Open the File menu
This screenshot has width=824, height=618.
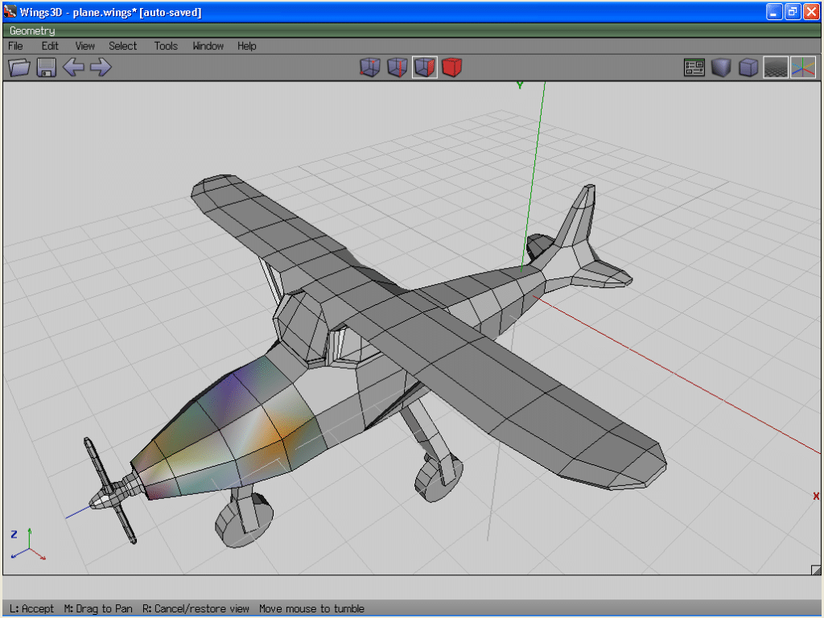[x=15, y=46]
